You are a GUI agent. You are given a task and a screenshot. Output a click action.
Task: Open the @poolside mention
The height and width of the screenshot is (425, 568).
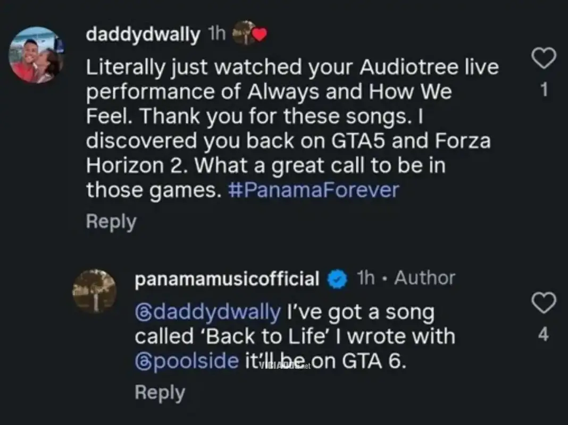[186, 360]
